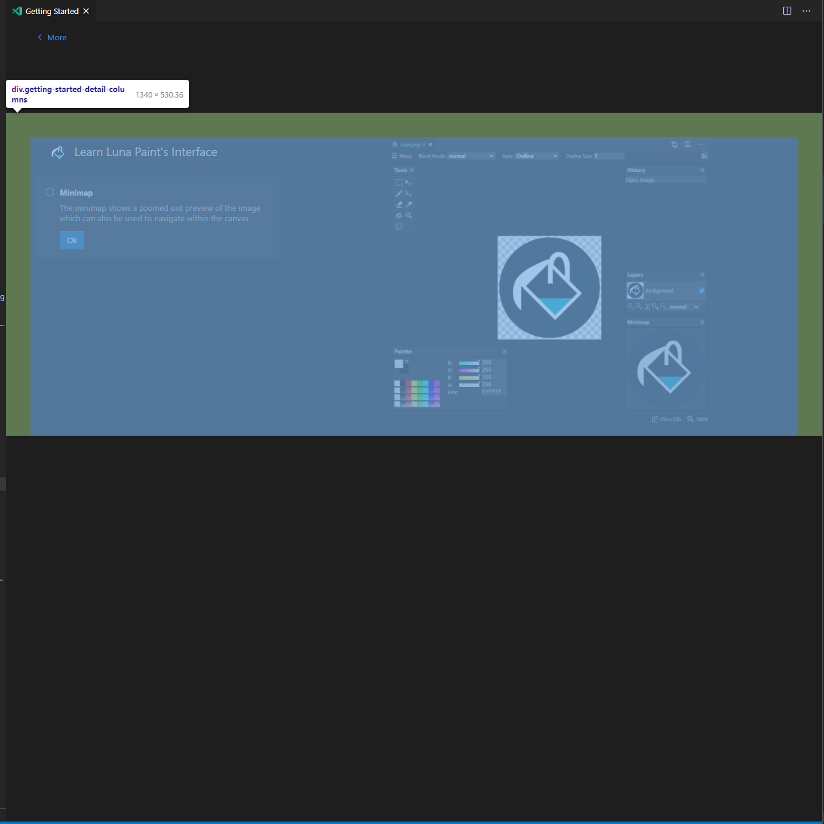824x824 pixels.
Task: Click the hamburger Menu in the preview toolbar
Action: pos(402,156)
